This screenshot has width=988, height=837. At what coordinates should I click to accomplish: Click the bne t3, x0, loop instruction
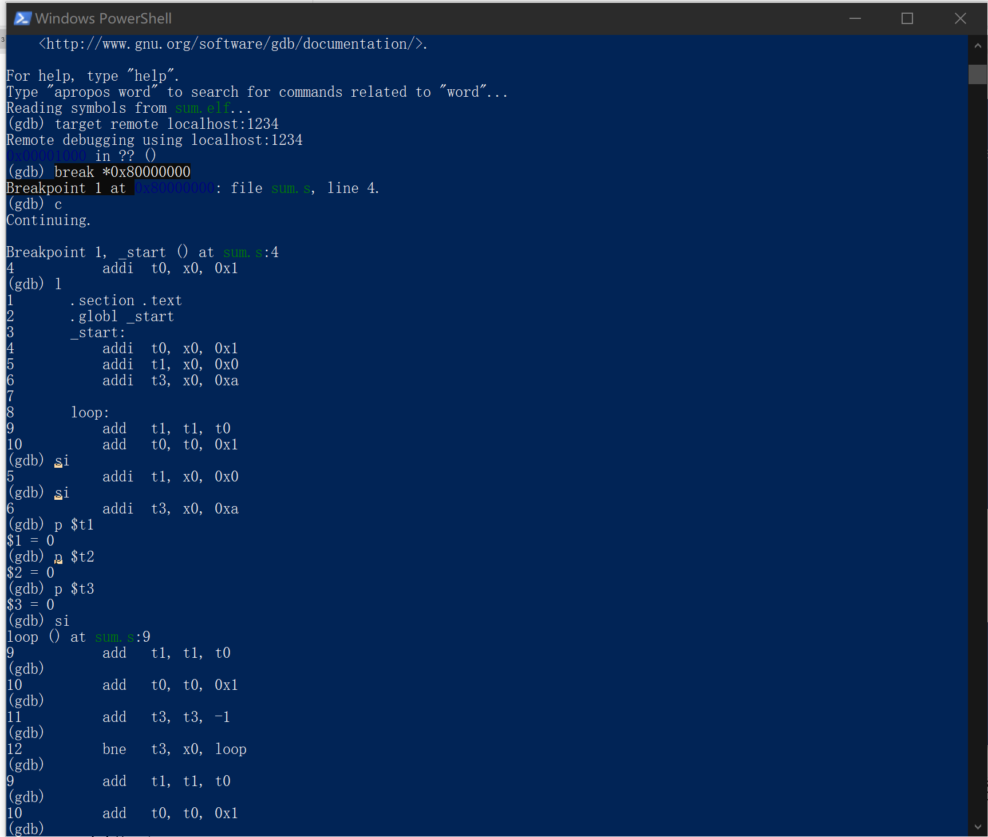click(x=174, y=749)
